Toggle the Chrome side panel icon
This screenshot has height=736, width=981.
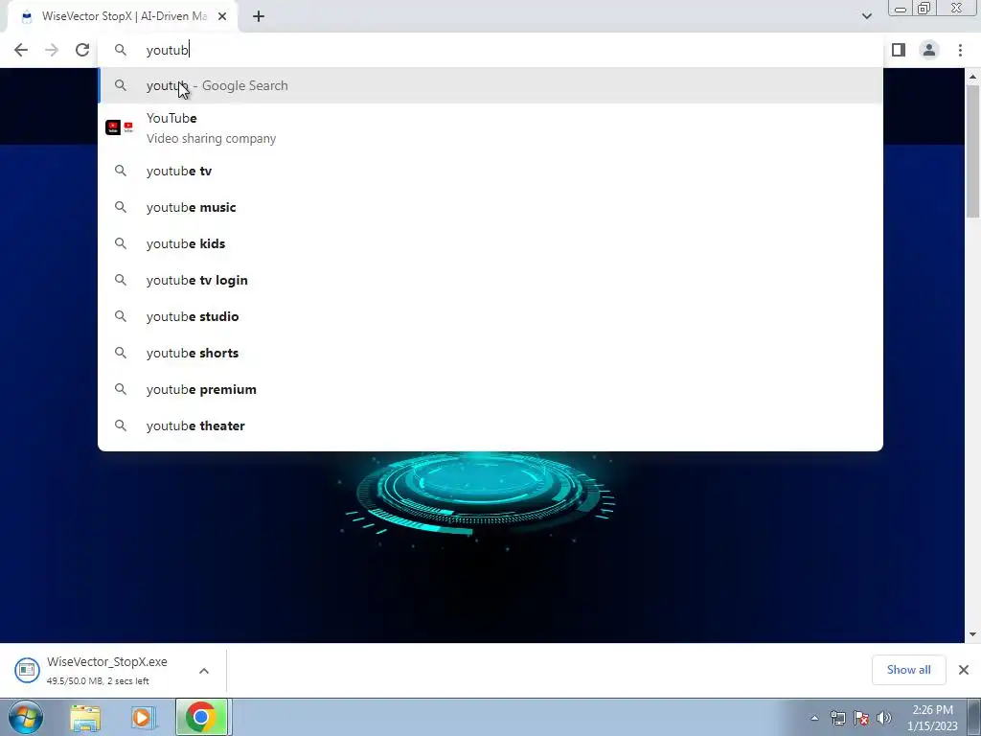899,50
